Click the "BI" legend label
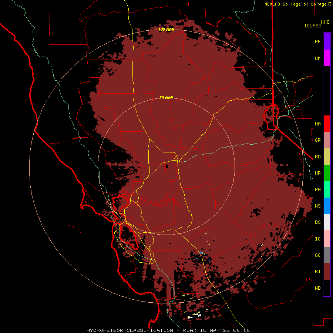 click(x=317, y=272)
